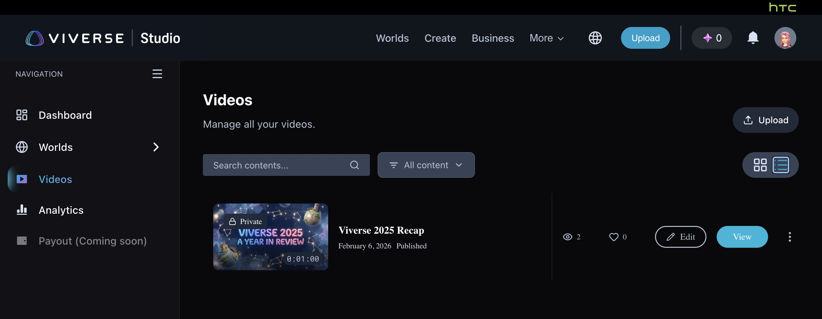The width and height of the screenshot is (822, 319).
Task: Open the three-dot video options menu
Action: coord(790,237)
